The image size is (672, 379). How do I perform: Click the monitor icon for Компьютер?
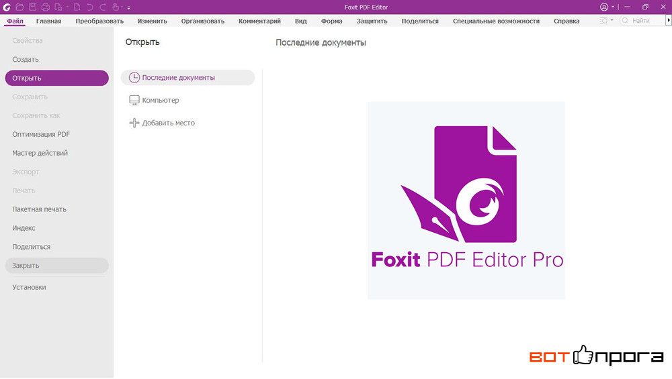pyautogui.click(x=134, y=100)
